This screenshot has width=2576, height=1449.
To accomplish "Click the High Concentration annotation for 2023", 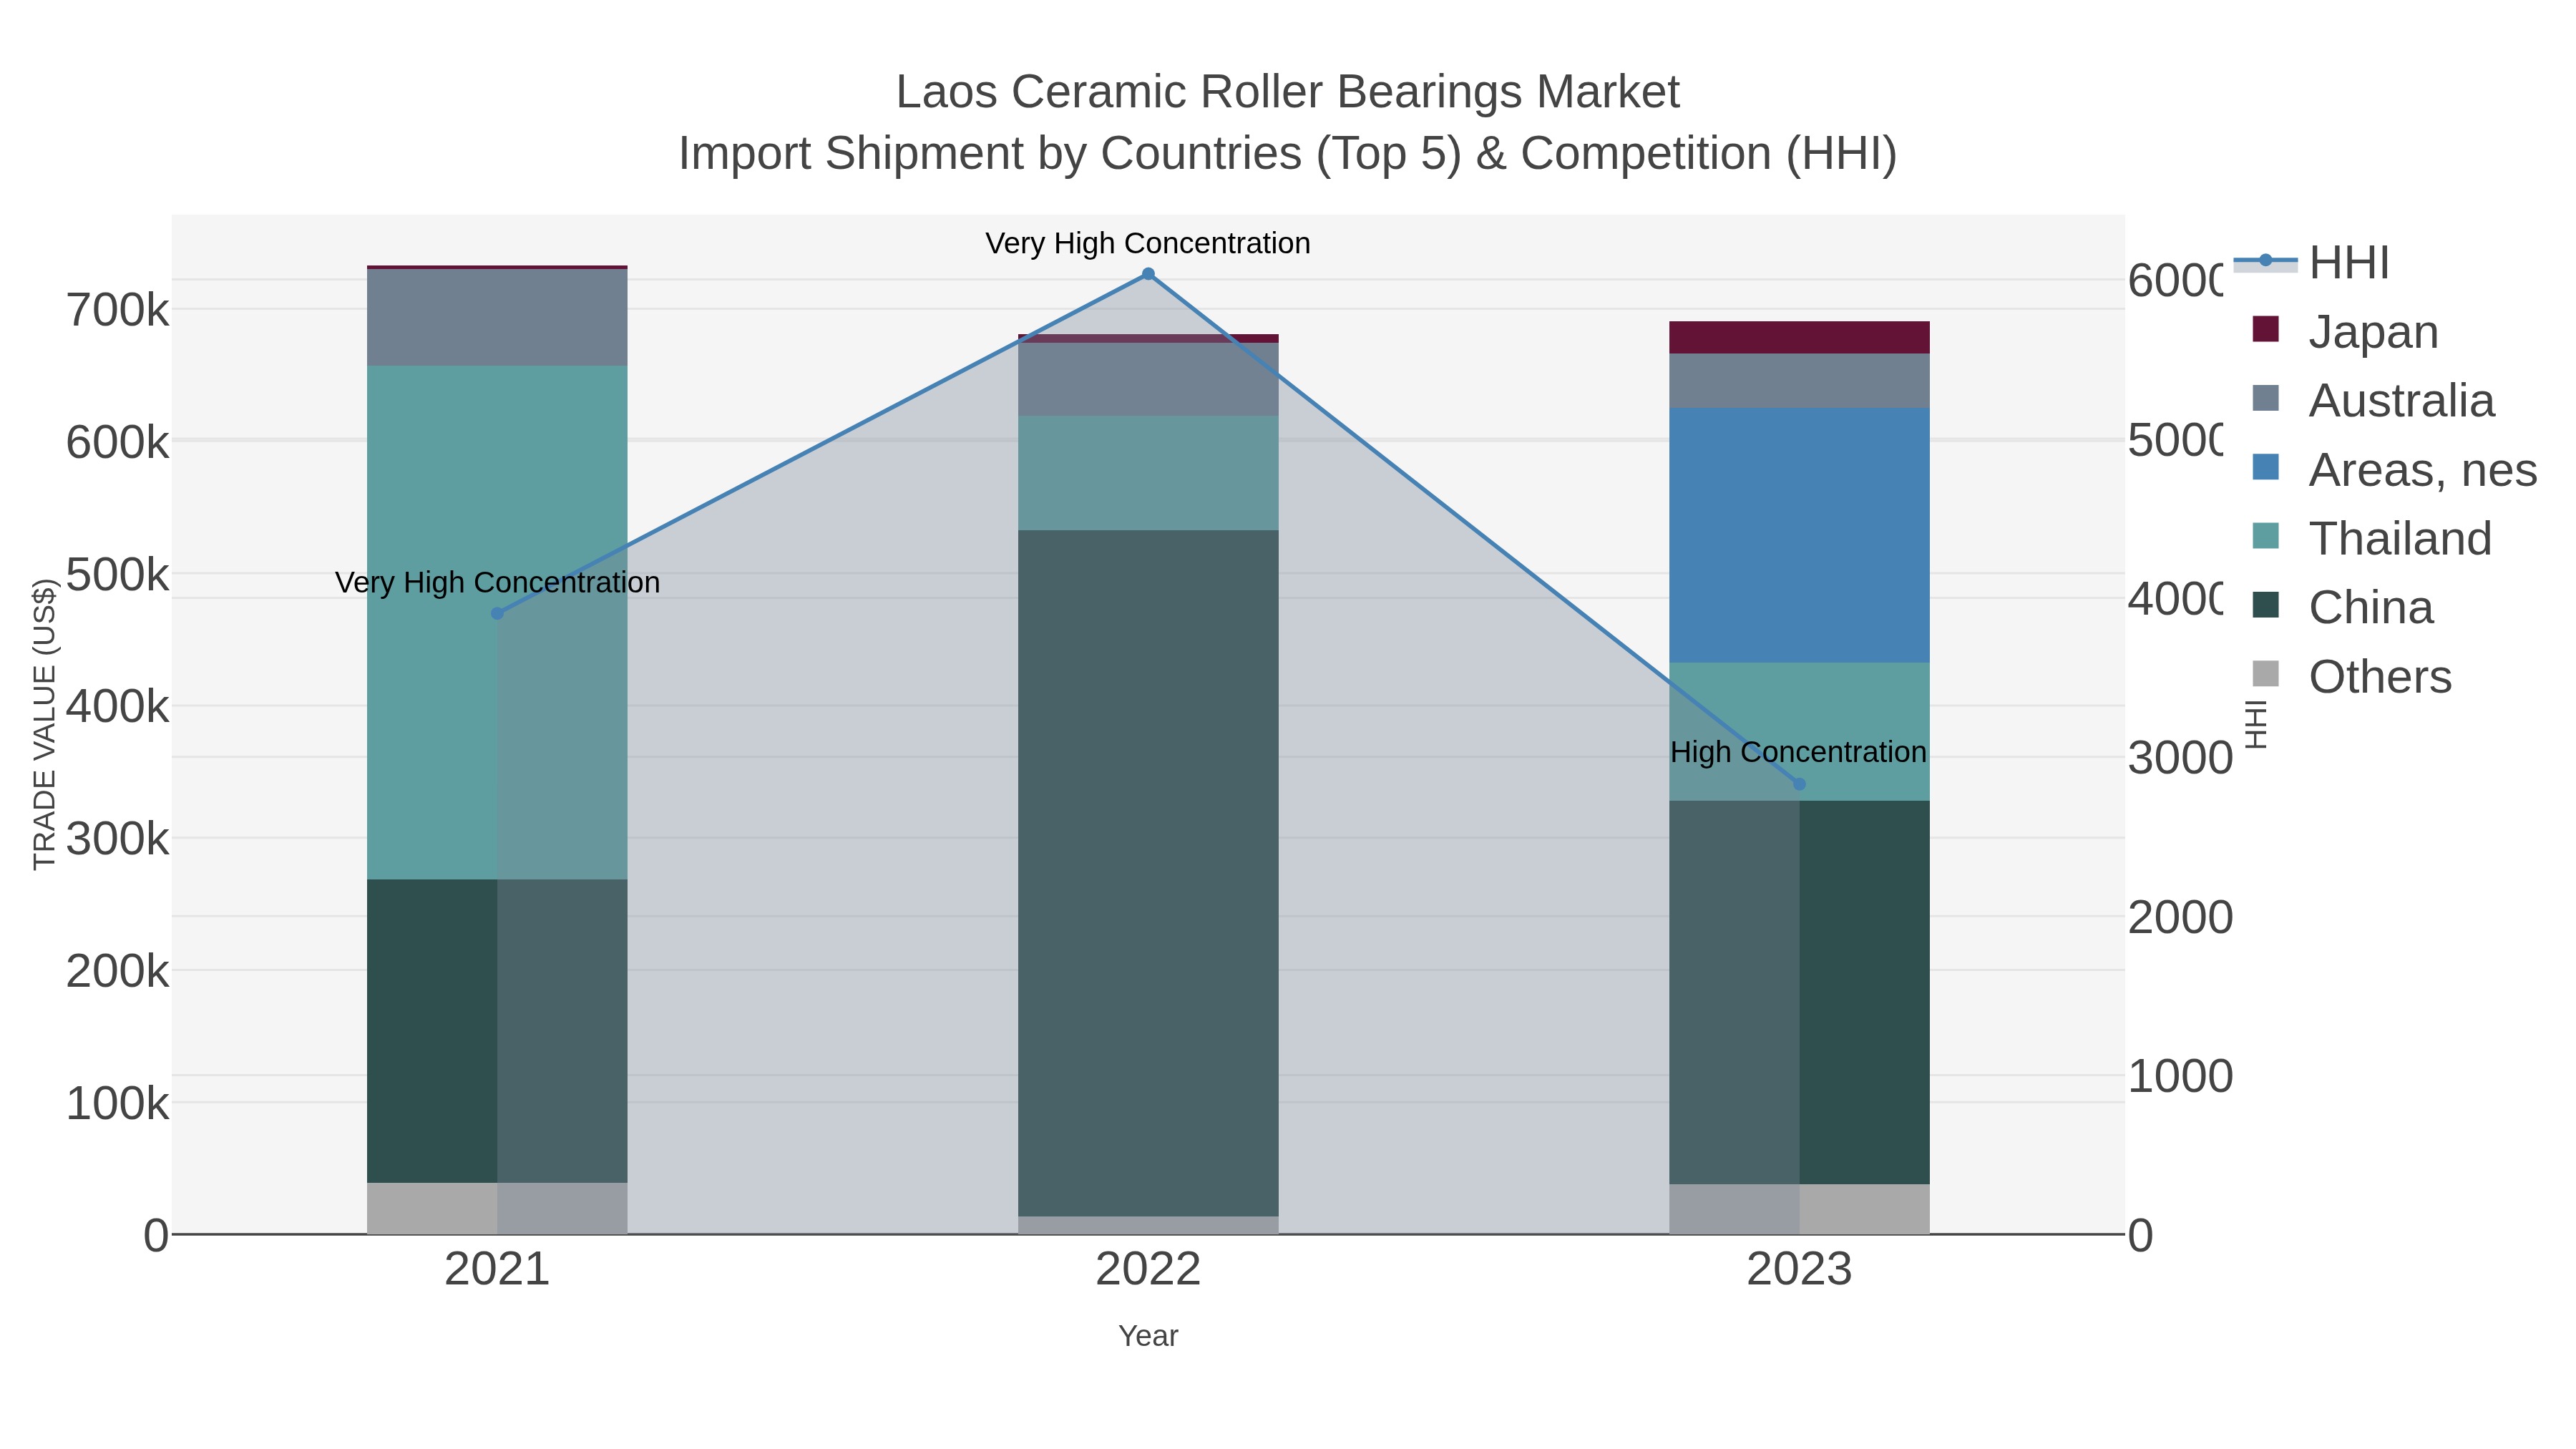I will coord(1798,752).
